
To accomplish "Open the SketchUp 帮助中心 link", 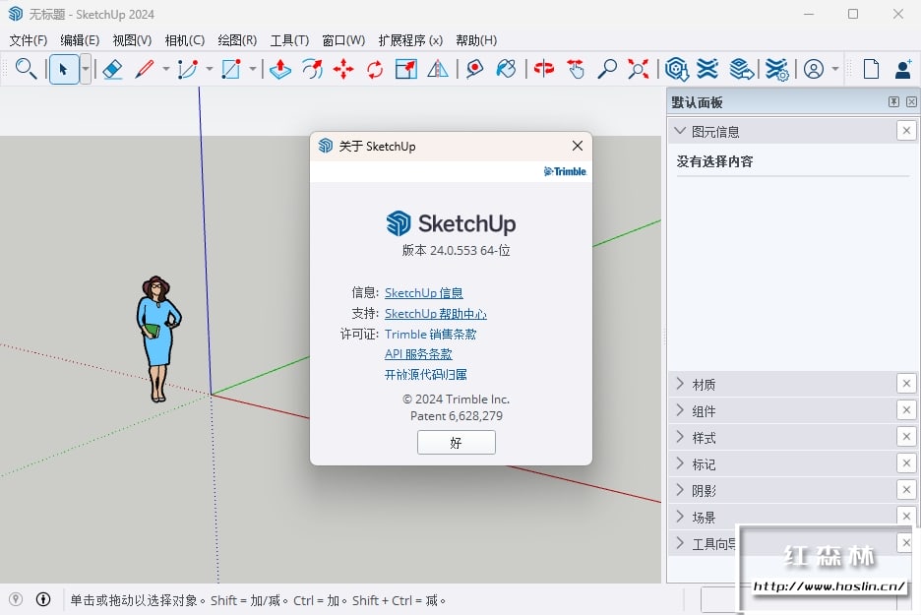I will [x=435, y=313].
